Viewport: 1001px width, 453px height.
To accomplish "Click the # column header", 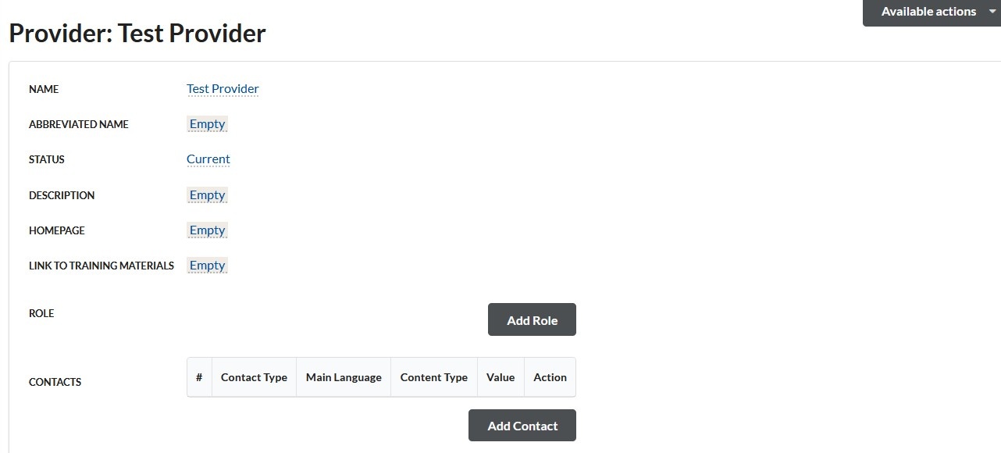I will (x=199, y=377).
